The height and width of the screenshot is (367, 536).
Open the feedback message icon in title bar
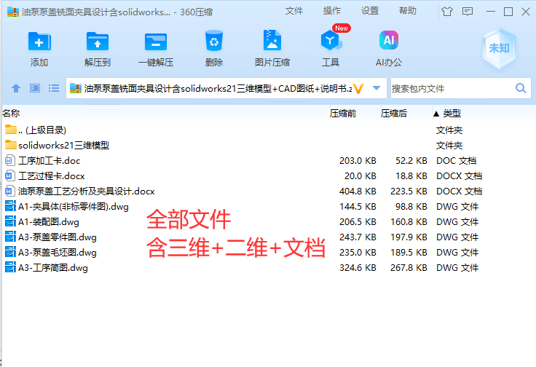pos(468,12)
